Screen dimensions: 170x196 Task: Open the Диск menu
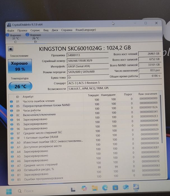pos(55,30)
